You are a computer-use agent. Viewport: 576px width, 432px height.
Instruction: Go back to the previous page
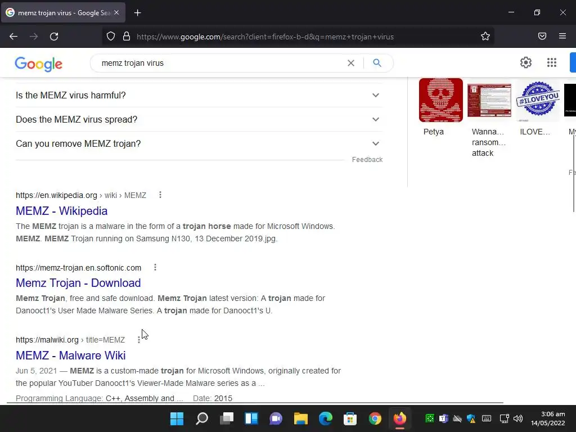[x=13, y=37]
